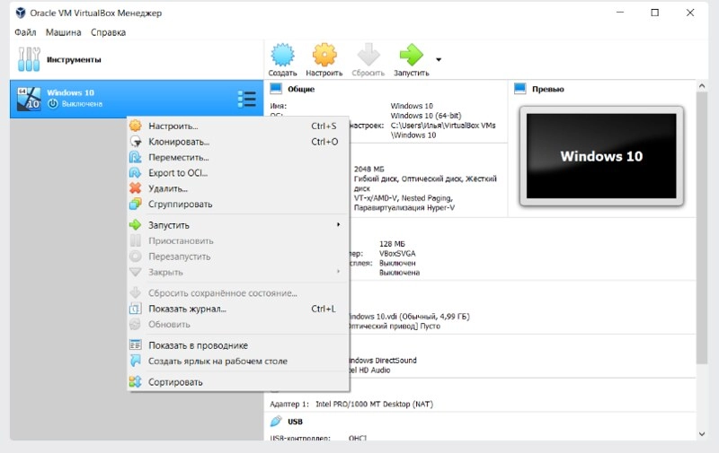Choose Создать ярлык на рабочем столе
Image resolution: width=719 pixels, height=453 pixels.
237,361
